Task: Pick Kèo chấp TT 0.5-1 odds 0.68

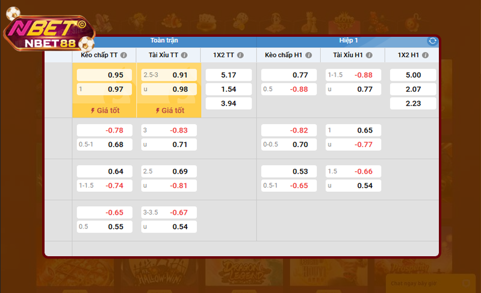Action: 104,145
